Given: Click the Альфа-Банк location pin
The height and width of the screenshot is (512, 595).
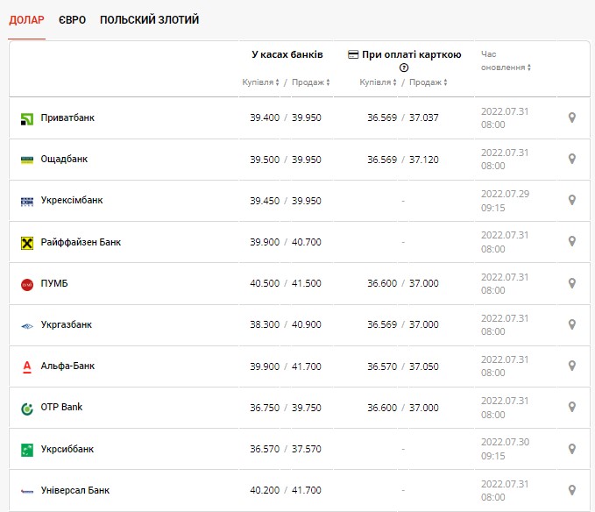Looking at the screenshot, I should [x=572, y=366].
